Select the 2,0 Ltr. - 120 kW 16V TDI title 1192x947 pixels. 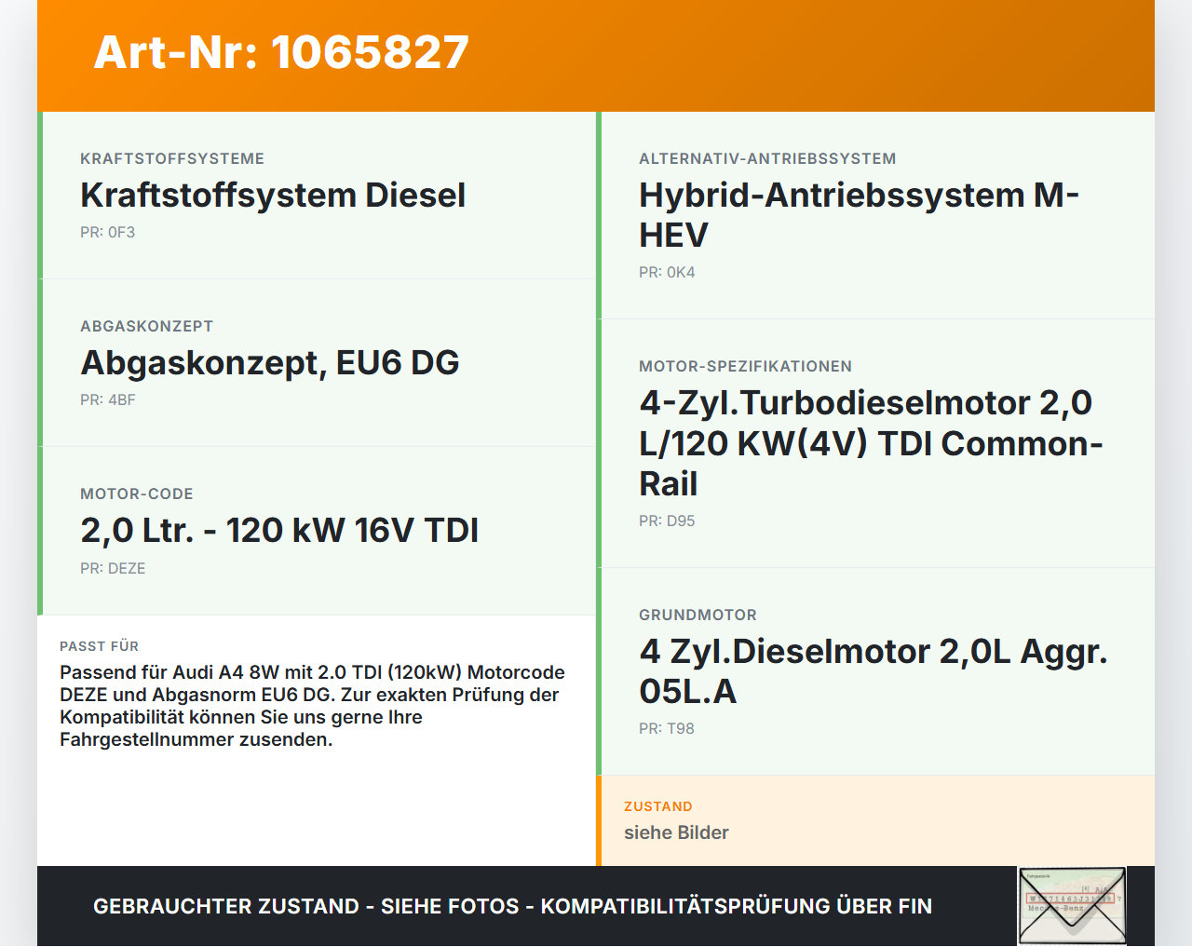[x=279, y=530]
